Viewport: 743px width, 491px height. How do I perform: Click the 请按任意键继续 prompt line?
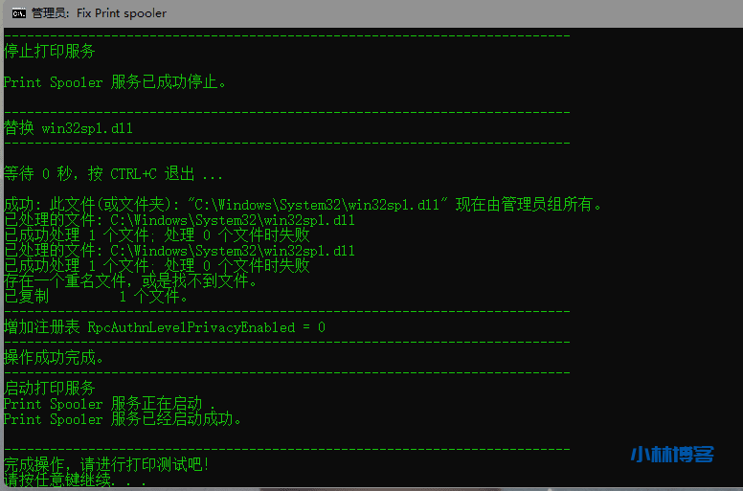pyautogui.click(x=75, y=480)
